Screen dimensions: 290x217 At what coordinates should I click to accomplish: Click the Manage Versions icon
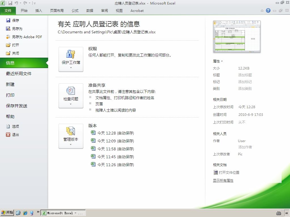pyautogui.click(x=71, y=131)
